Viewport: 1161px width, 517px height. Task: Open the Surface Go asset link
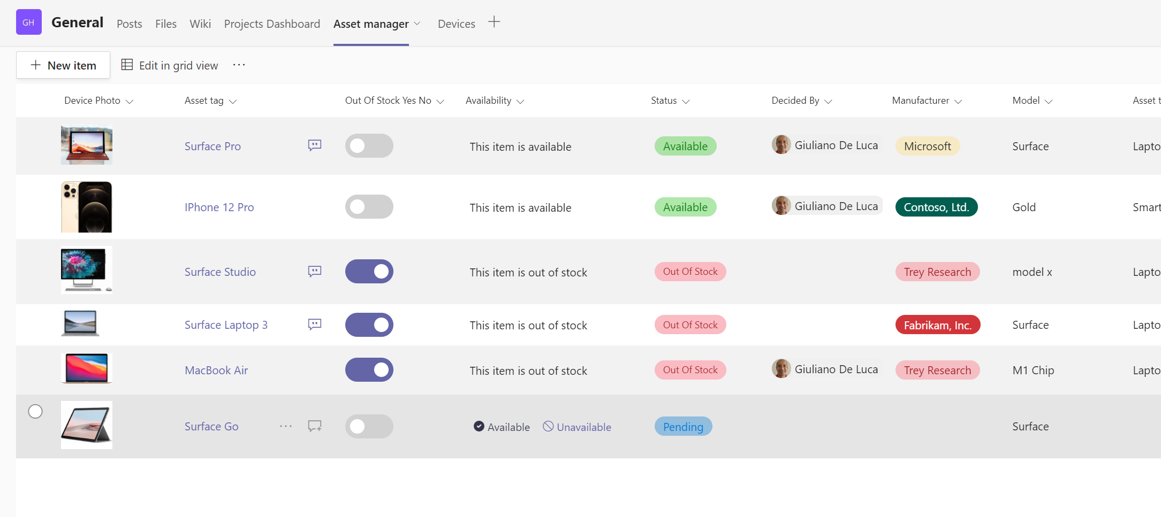(x=211, y=426)
